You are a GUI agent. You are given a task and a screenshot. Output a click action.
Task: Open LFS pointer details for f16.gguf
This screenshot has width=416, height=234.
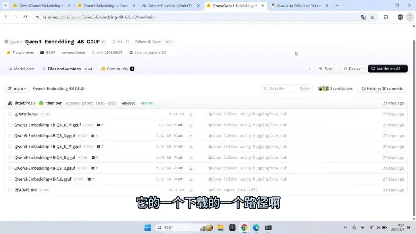click(x=91, y=179)
